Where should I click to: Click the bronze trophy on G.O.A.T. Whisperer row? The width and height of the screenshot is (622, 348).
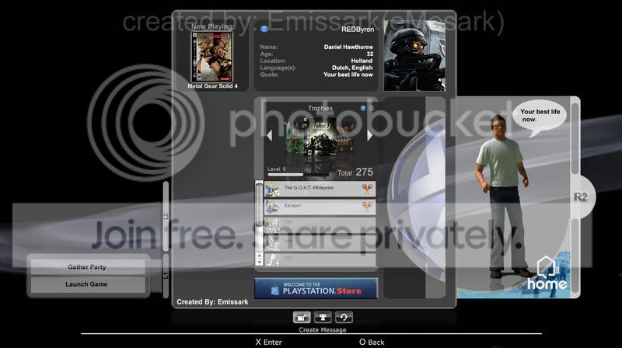tap(367, 189)
